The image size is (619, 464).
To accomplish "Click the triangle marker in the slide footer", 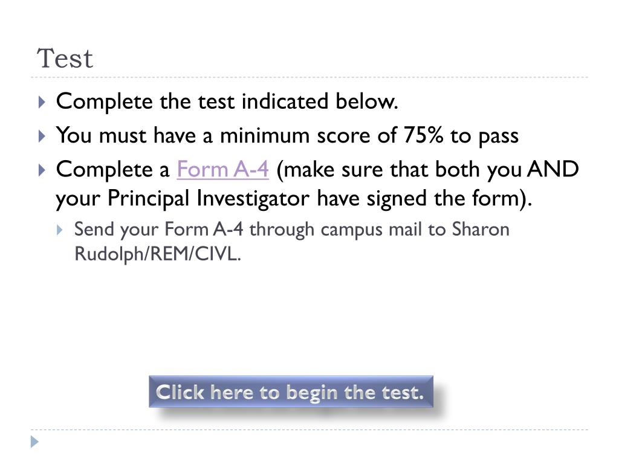I will (x=34, y=442).
